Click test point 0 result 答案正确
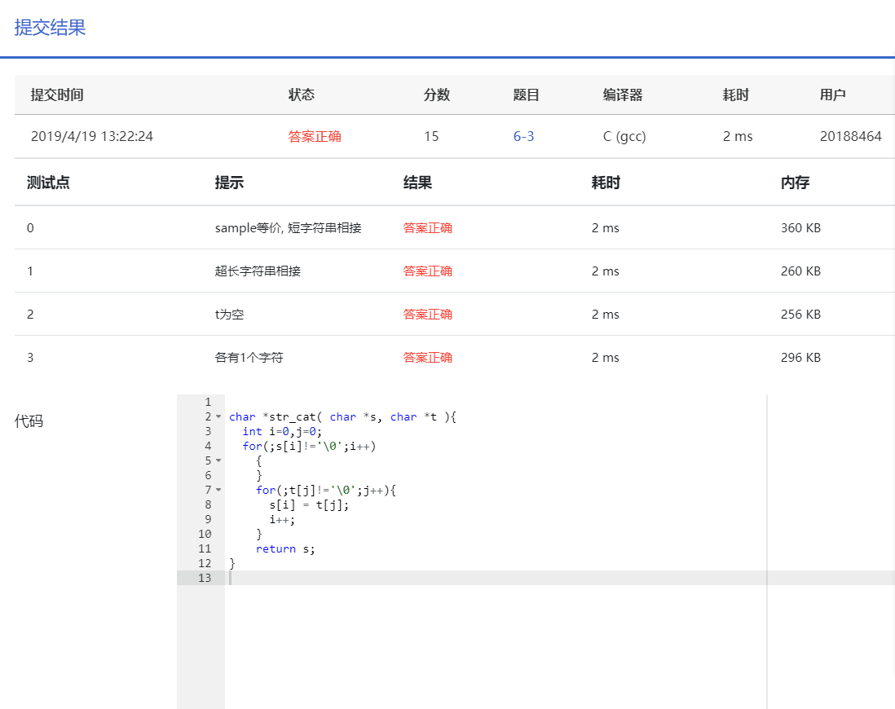The image size is (895, 709). [427, 227]
